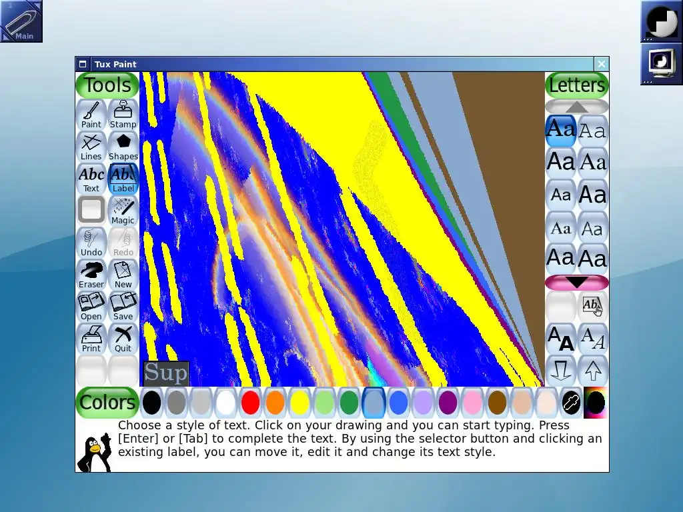This screenshot has width=683, height=512.
Task: Open the rainbow custom color palette
Action: point(596,402)
